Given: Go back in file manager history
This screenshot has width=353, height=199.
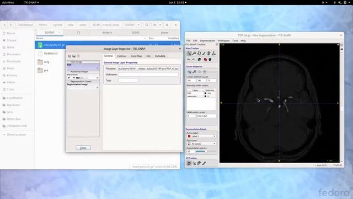Looking at the screenshot, I should pyautogui.click(x=4, y=25).
